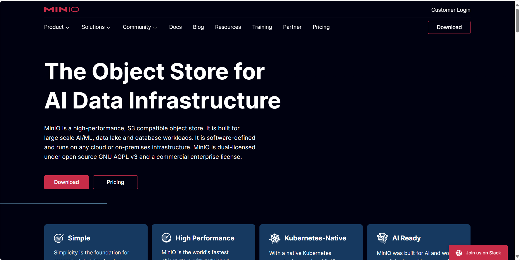The width and height of the screenshot is (520, 260).
Task: Click the red Download button
Action: tap(66, 182)
